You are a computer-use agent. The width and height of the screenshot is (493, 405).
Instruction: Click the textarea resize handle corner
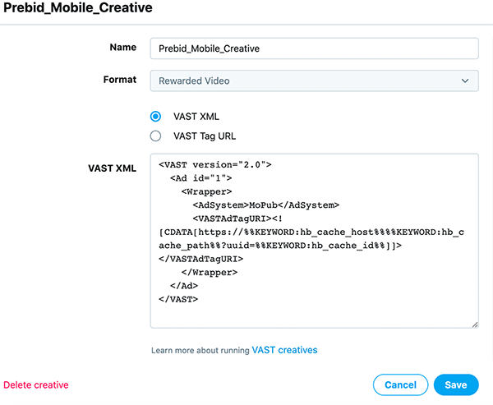(474, 324)
